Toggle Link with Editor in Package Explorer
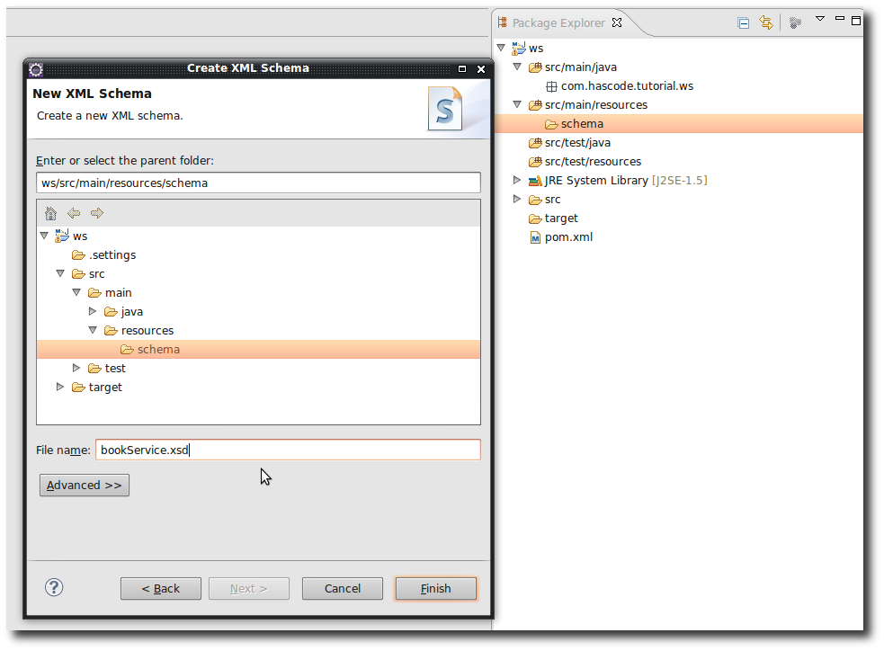This screenshot has height=651, width=884. (x=766, y=22)
